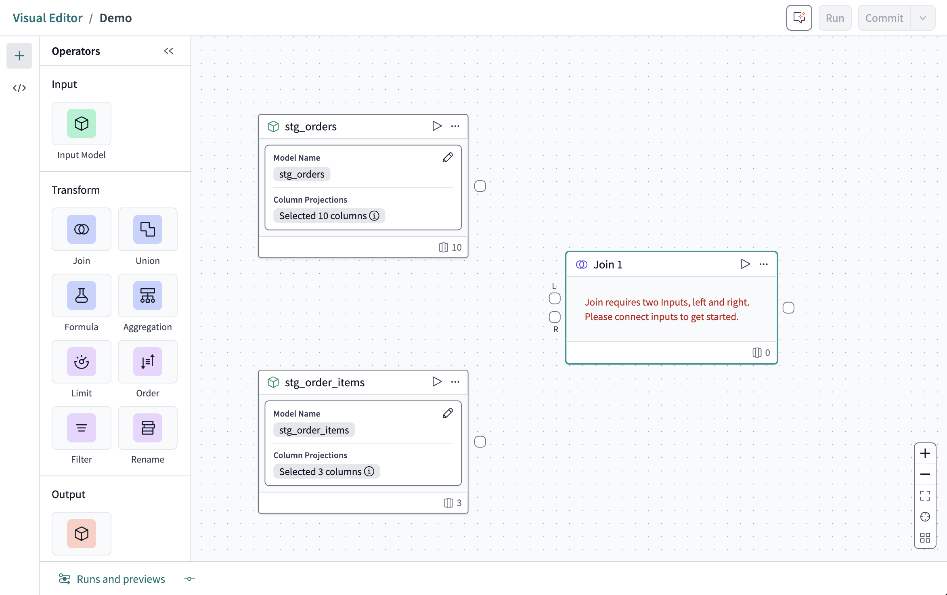Select the Rename operator icon
947x595 pixels.
147,428
